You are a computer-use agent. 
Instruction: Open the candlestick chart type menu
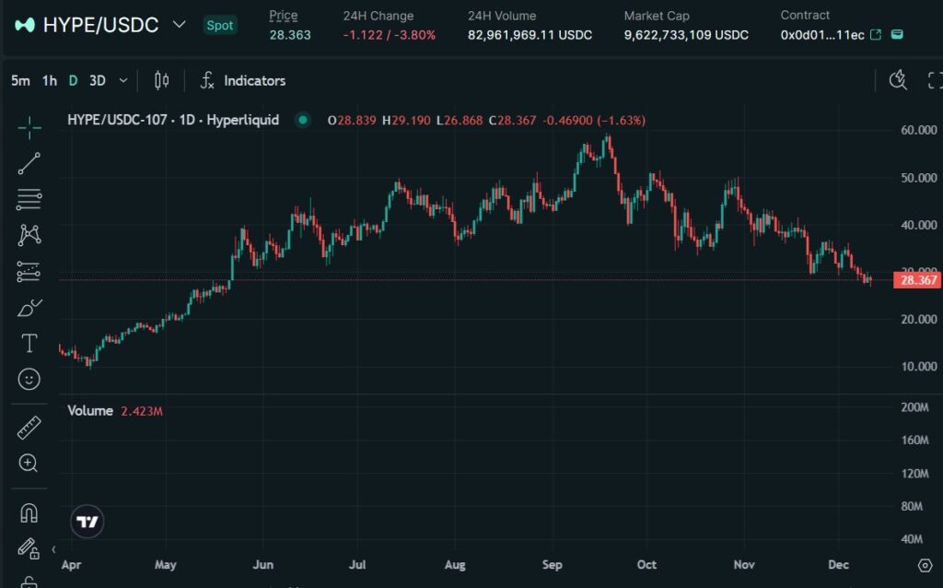[162, 81]
